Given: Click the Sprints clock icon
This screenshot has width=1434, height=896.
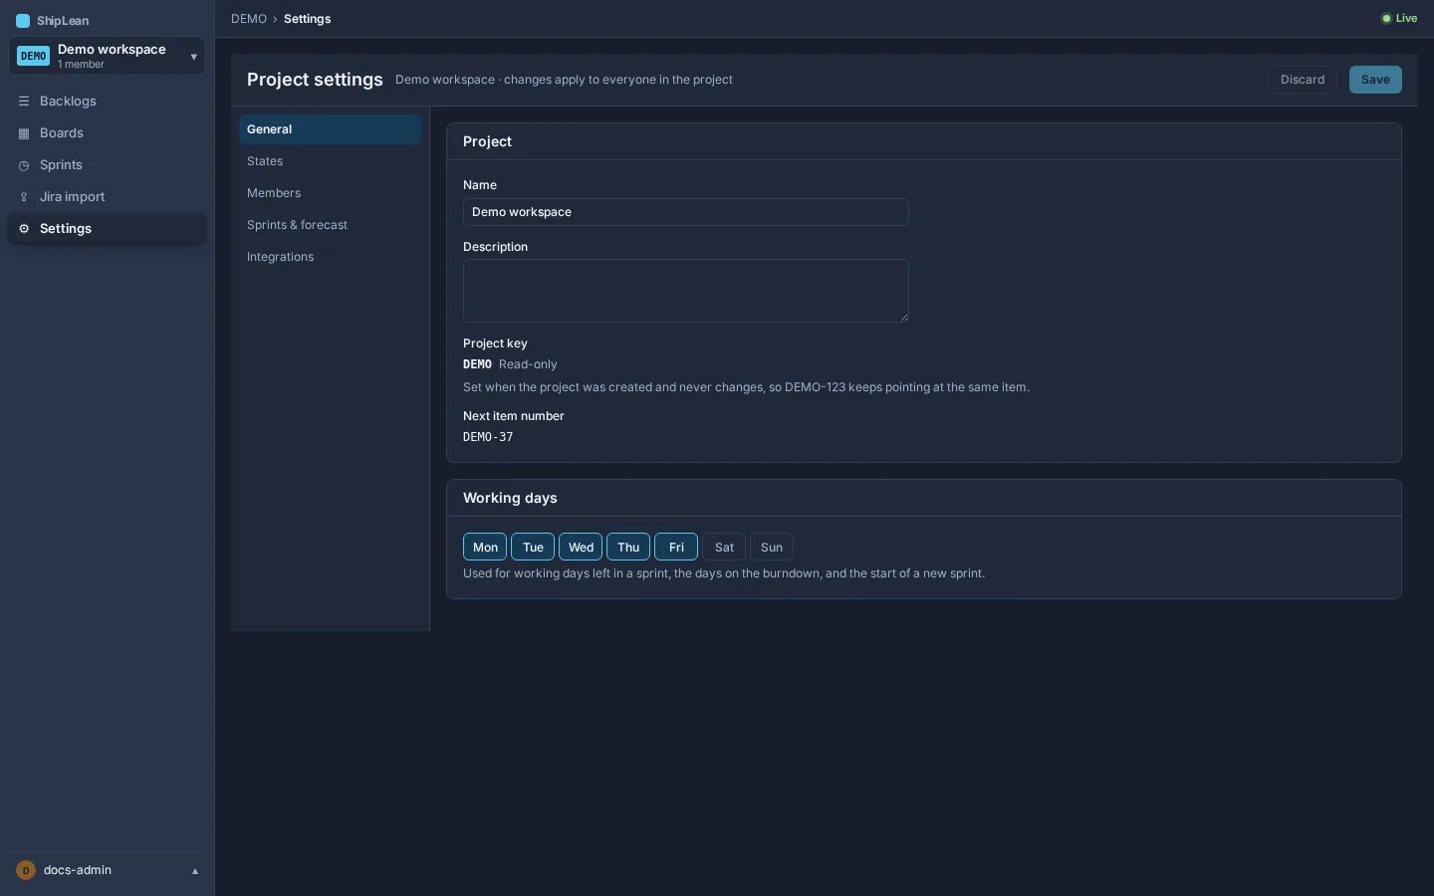Looking at the screenshot, I should 24,165.
